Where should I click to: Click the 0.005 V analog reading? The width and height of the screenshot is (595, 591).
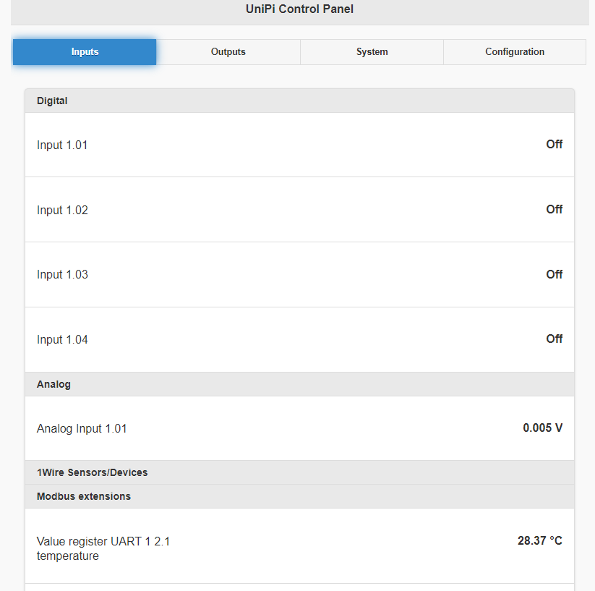[x=542, y=428]
